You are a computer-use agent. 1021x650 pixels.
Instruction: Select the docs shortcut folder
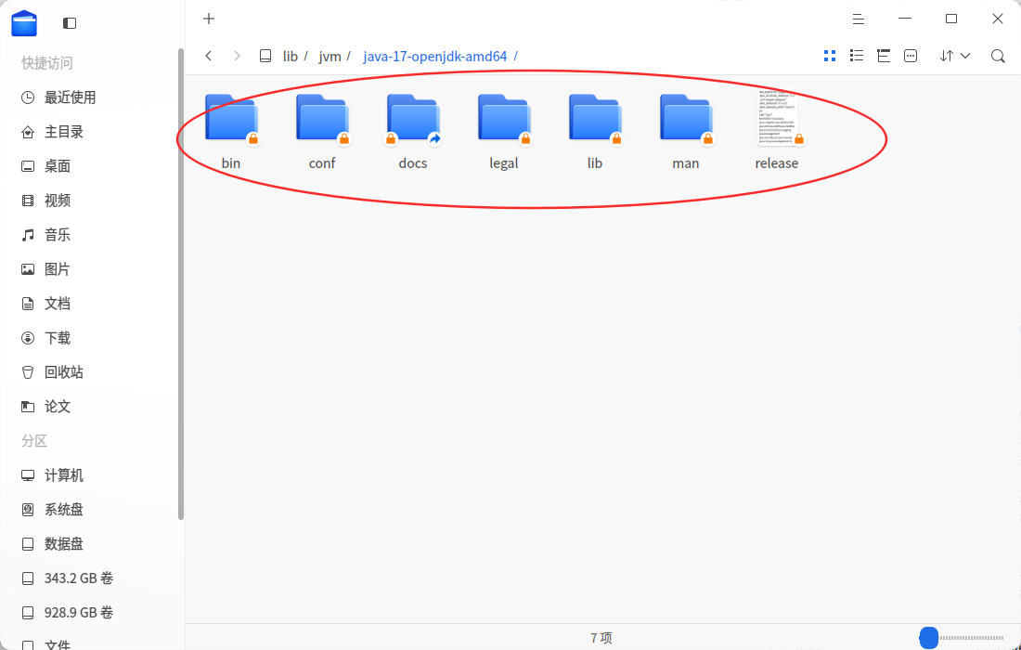click(413, 132)
